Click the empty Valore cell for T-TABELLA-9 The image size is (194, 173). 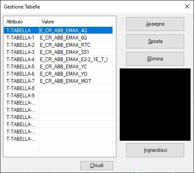76,96
